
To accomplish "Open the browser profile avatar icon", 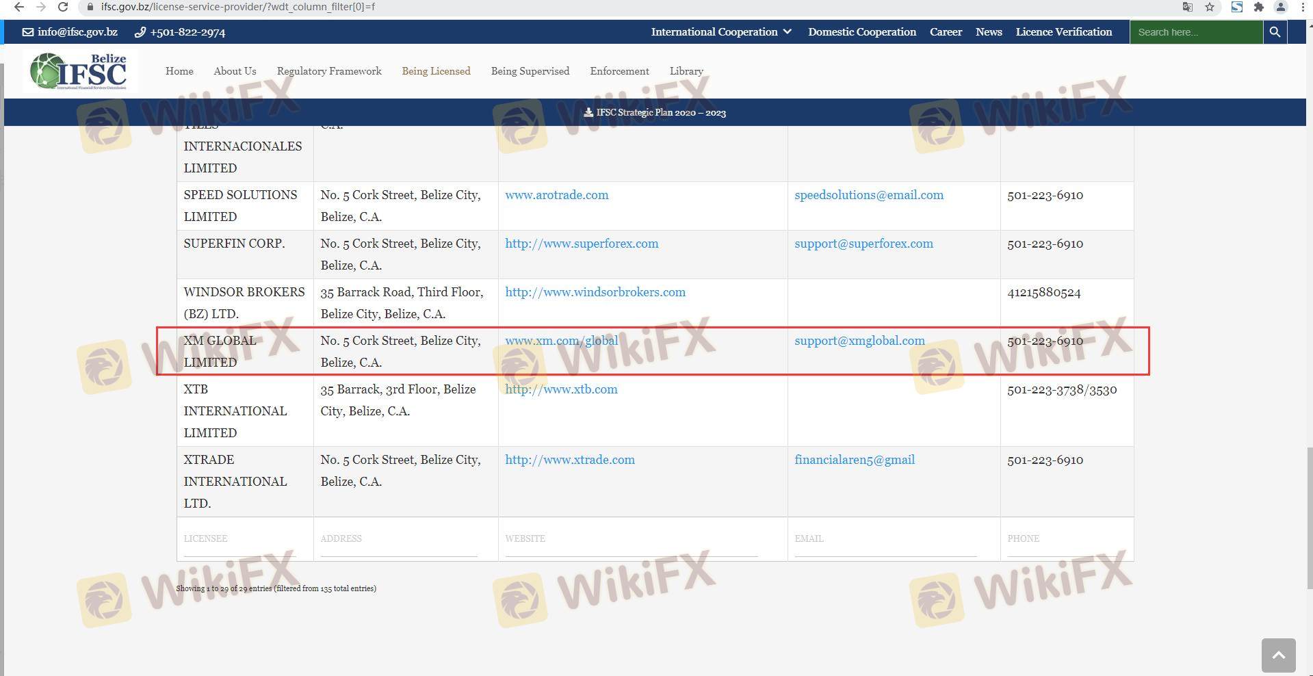I will click(x=1280, y=7).
